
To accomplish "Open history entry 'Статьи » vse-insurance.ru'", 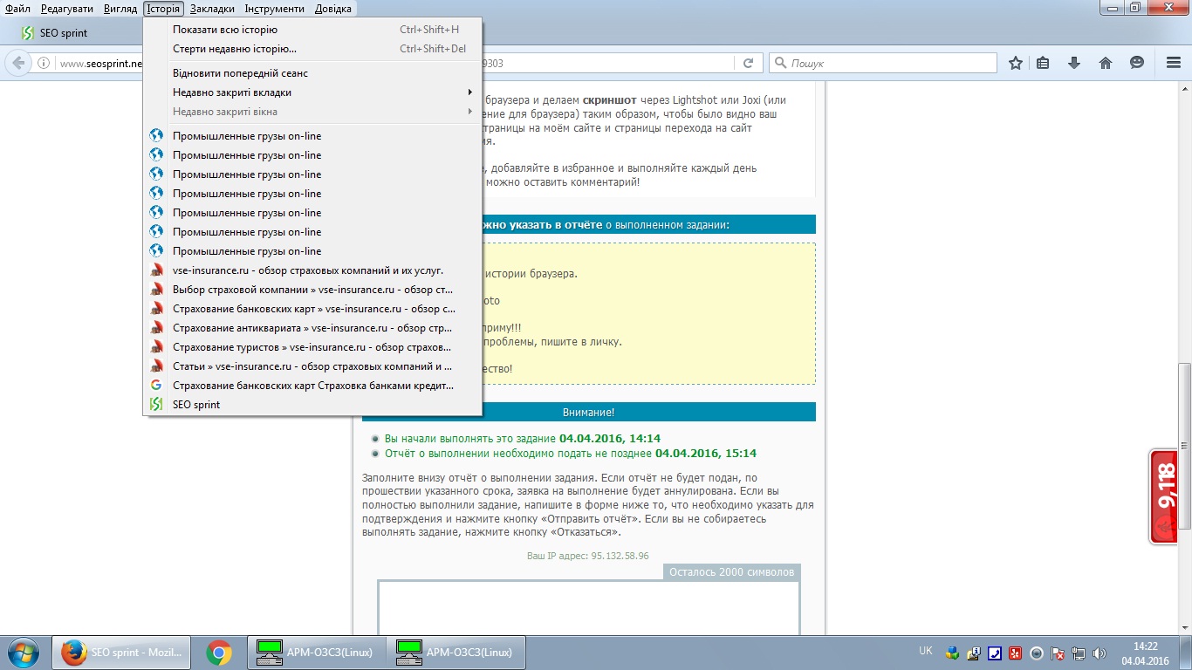I will click(x=313, y=366).
